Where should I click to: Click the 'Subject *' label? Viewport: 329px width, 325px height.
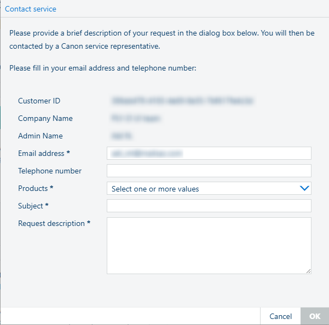33,206
